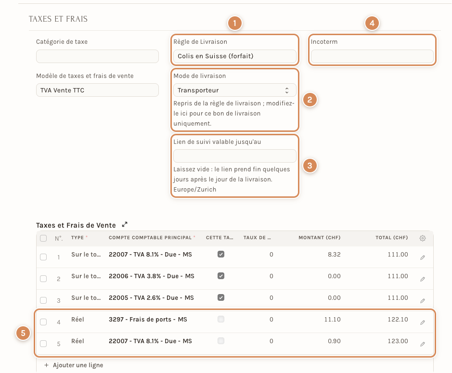Edit row 3 with the pencil icon
The height and width of the screenshot is (373, 452).
[422, 301]
